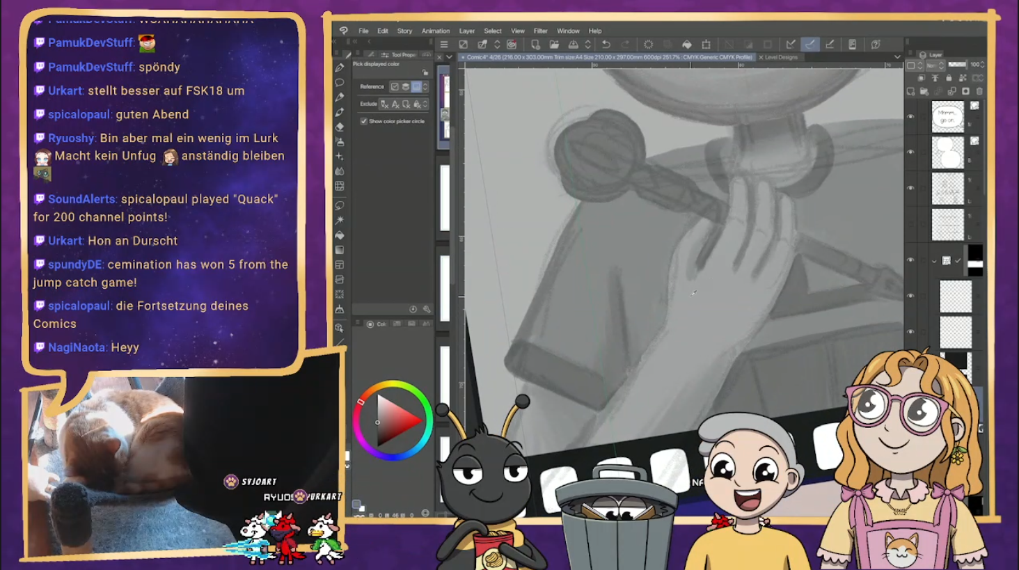
Task: Open the Layer palette tab
Action: [931, 54]
